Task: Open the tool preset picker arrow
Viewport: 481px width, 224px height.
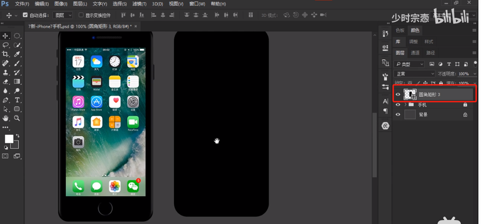Action: [16, 15]
